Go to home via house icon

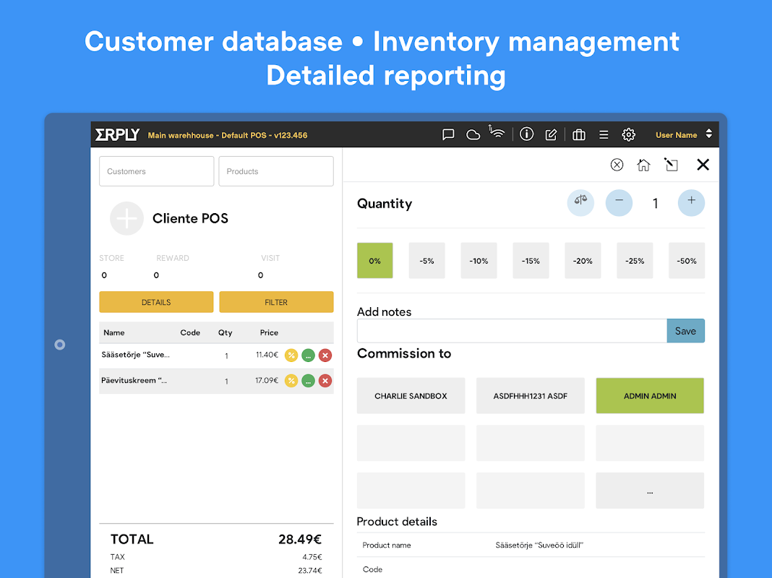[x=643, y=165]
